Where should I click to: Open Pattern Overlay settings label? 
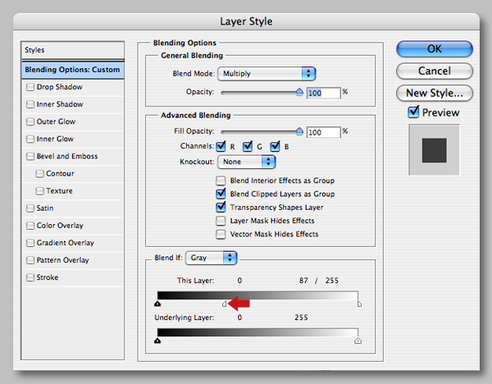(63, 260)
